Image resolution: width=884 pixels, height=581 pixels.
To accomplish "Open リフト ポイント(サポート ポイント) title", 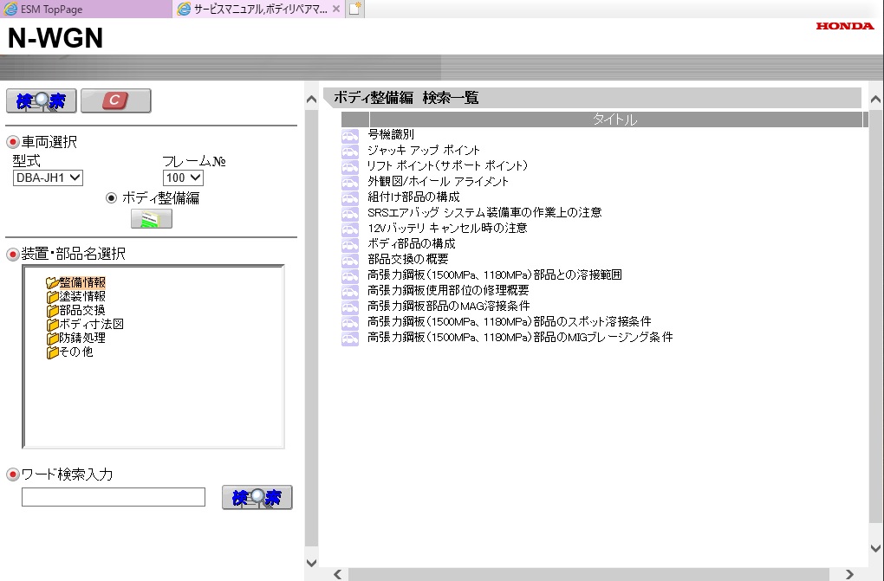I will click(x=448, y=165).
